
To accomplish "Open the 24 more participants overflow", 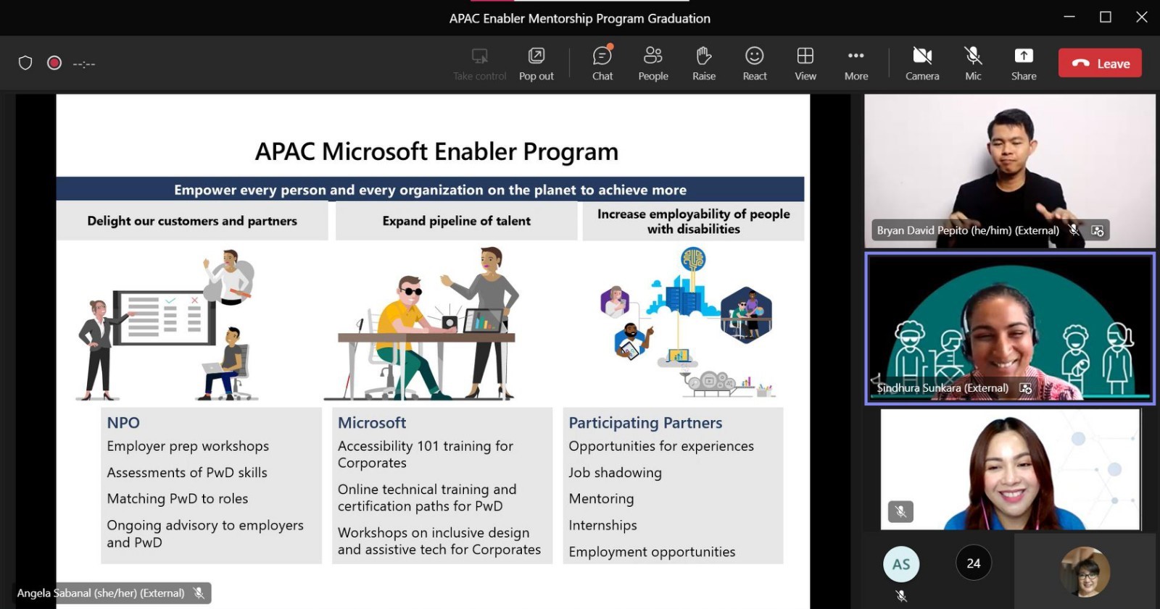I will pos(974,563).
